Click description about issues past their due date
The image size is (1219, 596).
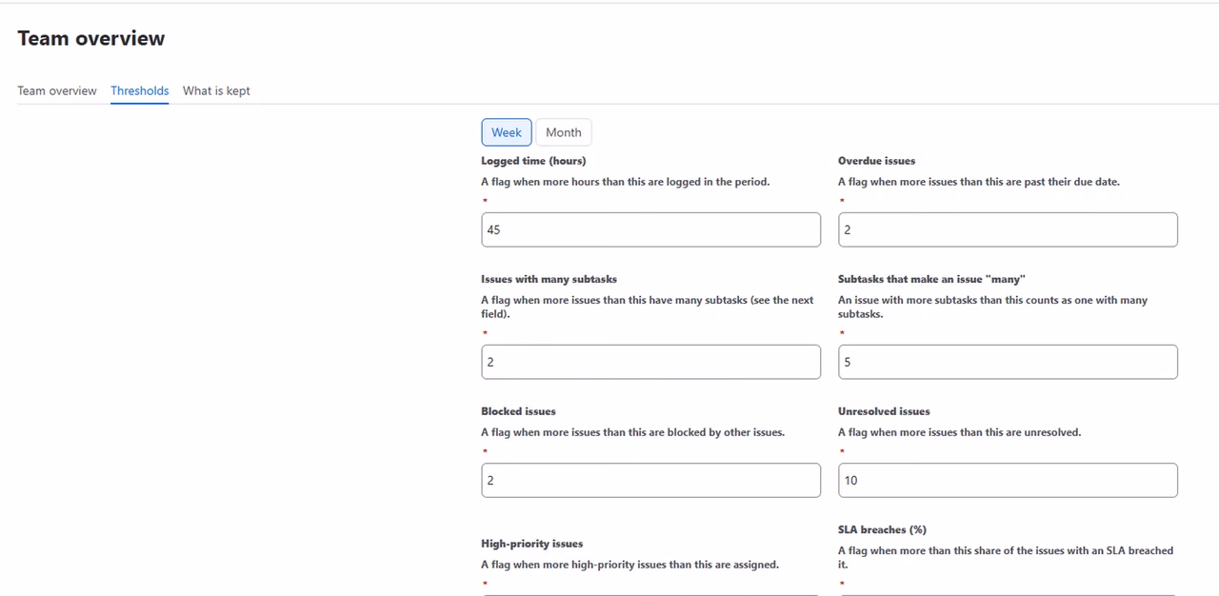[979, 182]
